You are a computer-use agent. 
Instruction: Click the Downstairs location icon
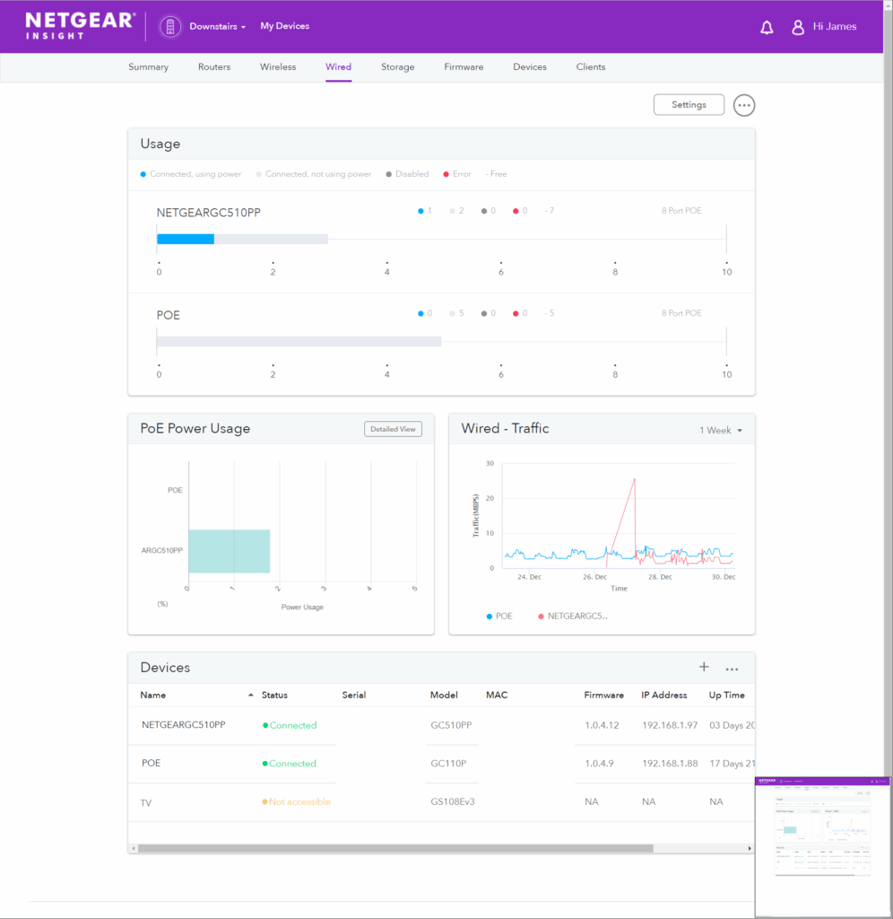tap(170, 27)
